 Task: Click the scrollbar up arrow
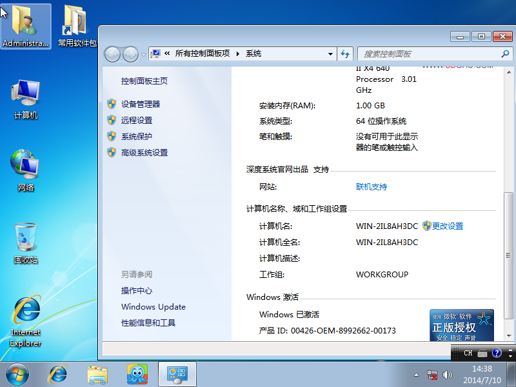[x=509, y=72]
